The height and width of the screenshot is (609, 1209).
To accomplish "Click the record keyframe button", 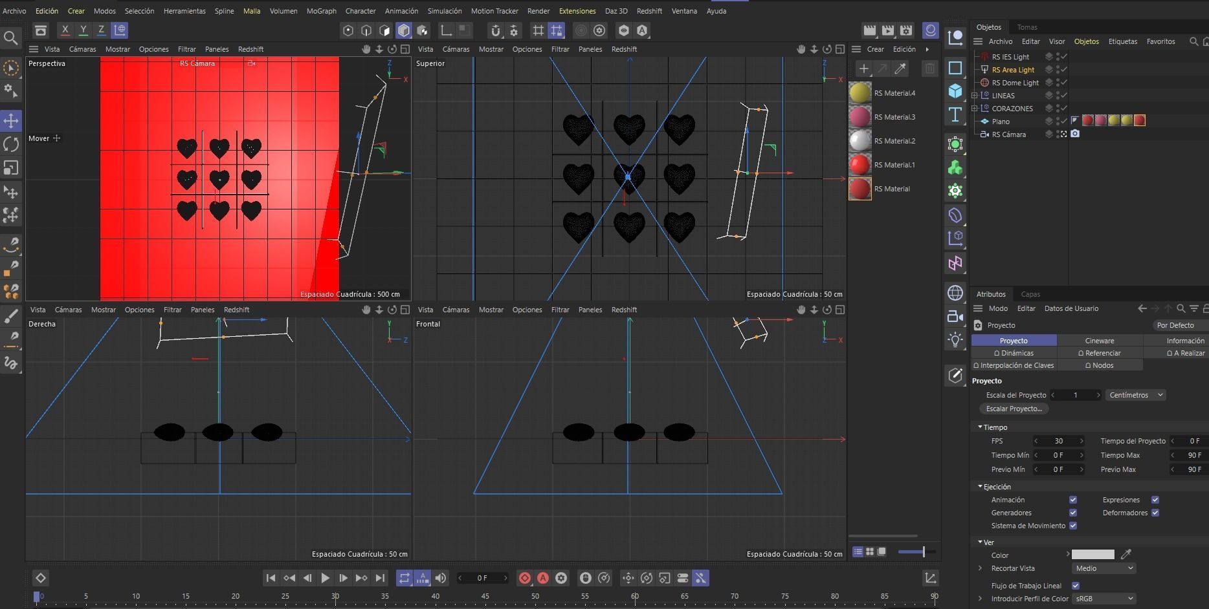I will [x=525, y=578].
